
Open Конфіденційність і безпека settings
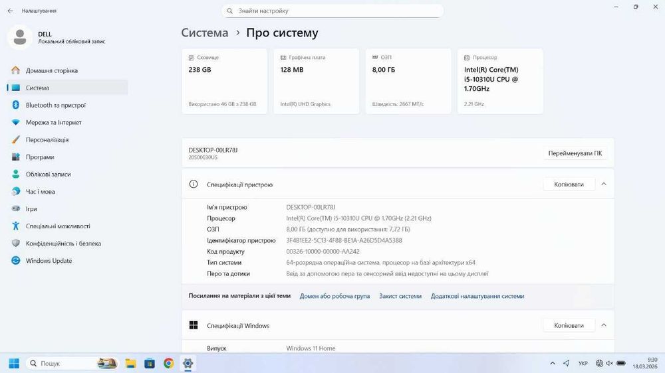(67, 244)
